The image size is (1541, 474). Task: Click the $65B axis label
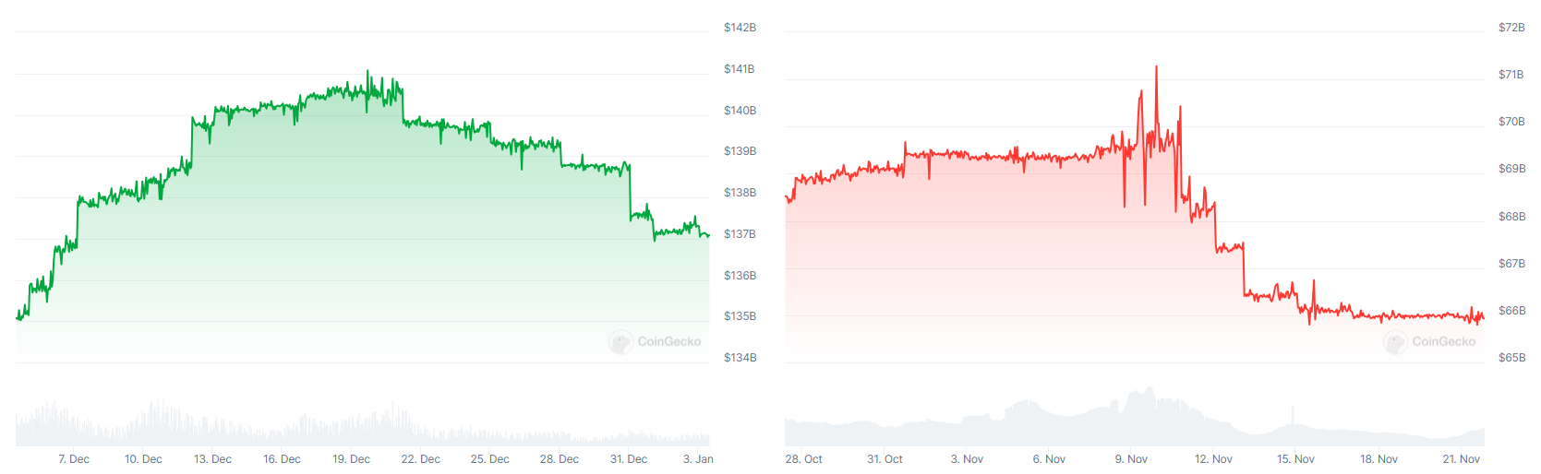pos(1511,358)
